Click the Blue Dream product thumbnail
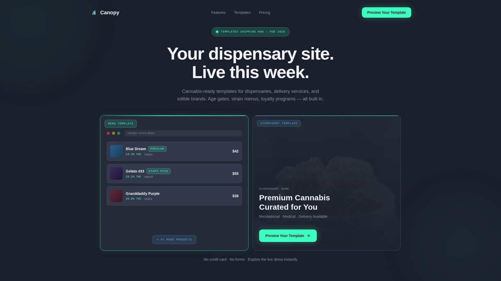This screenshot has width=501, height=281. tap(116, 151)
